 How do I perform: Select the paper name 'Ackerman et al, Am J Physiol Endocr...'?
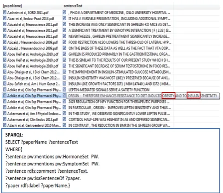pos(34,114)
